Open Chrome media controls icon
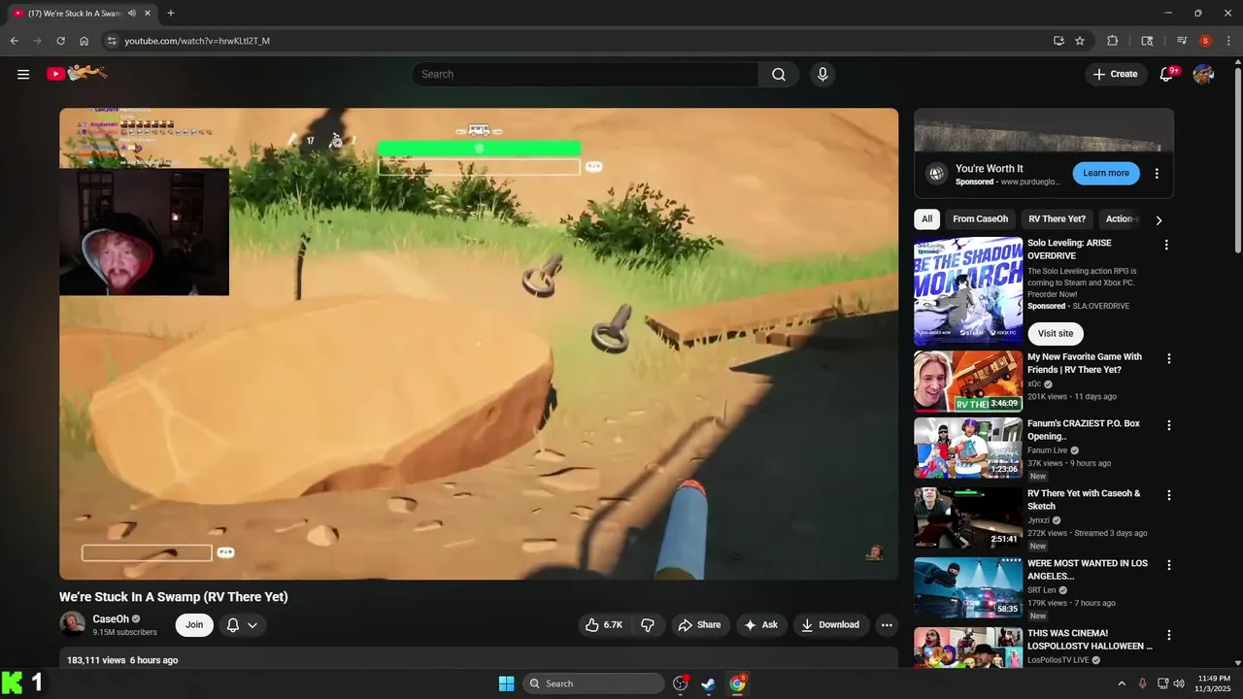Viewport: 1243px width, 699px height. click(1182, 41)
